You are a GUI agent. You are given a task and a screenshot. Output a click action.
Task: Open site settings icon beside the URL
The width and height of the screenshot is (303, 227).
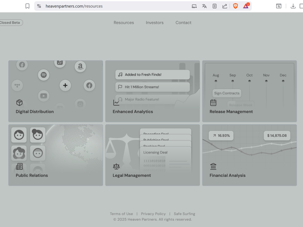pyautogui.click(x=39, y=6)
